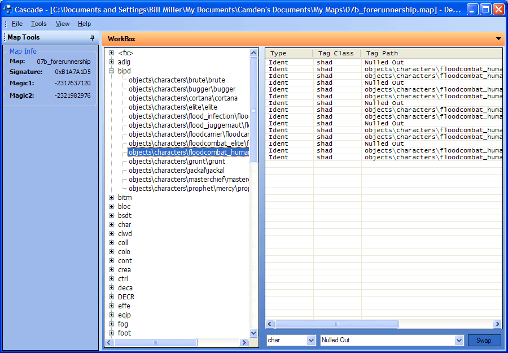Click the menu bar drag grip handle
Screen dimensions: 508x353
point(6,24)
